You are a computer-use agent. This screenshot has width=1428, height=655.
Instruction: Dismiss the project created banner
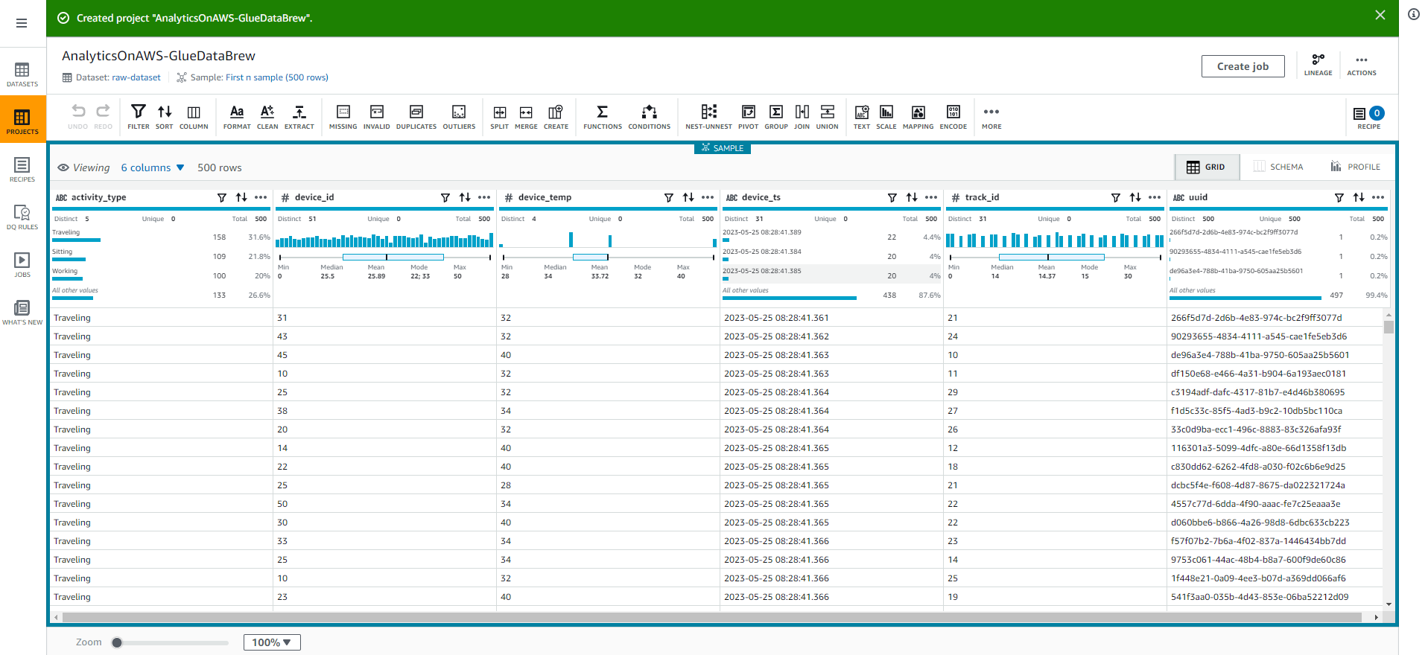pyautogui.click(x=1380, y=15)
